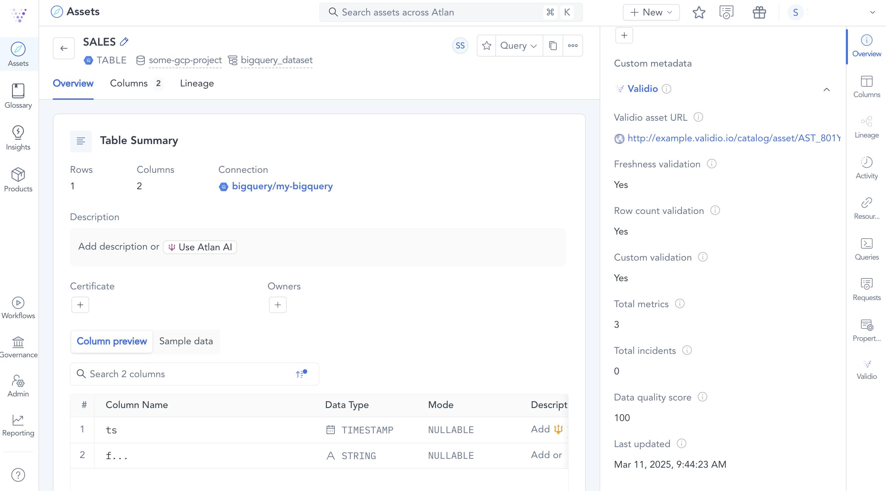Select the Column preview toggle
The image size is (886, 491).
coord(111,341)
